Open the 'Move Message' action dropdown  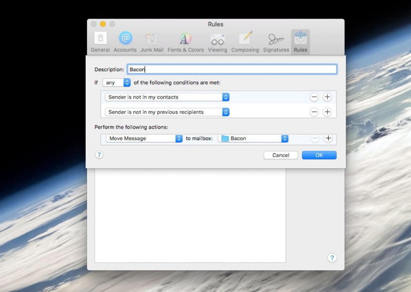tap(144, 139)
